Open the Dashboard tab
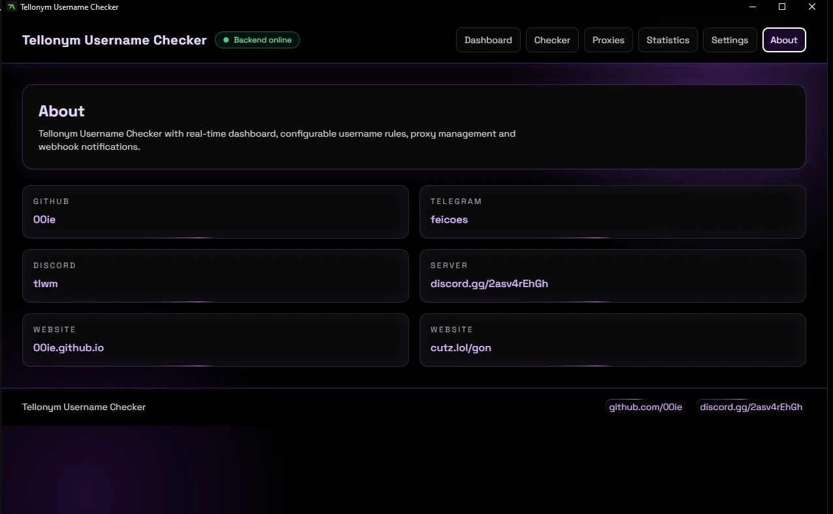833x514 pixels. [488, 40]
